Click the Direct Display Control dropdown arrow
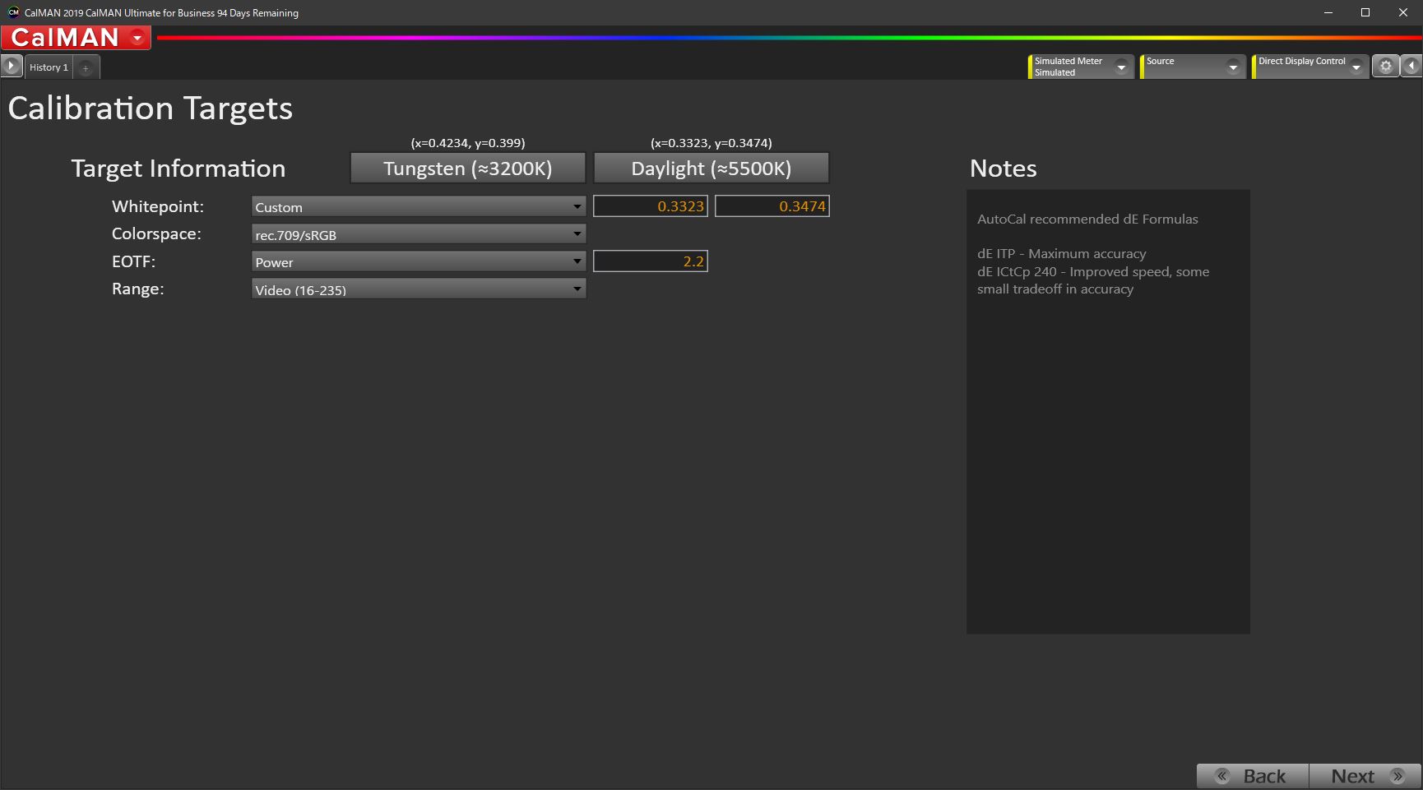The height and width of the screenshot is (790, 1423). point(1356,67)
